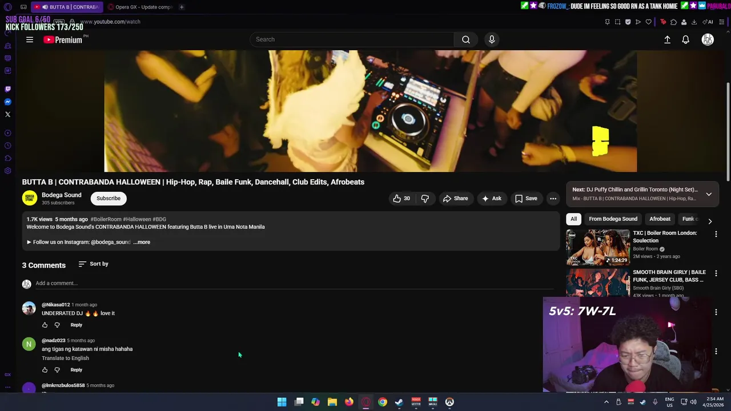Select the From Bodega Sound chip

(x=613, y=219)
